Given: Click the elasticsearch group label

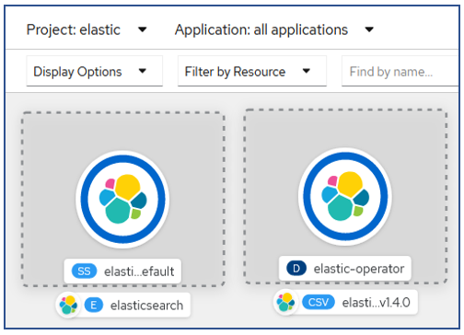Looking at the screenshot, I should pos(146,306).
